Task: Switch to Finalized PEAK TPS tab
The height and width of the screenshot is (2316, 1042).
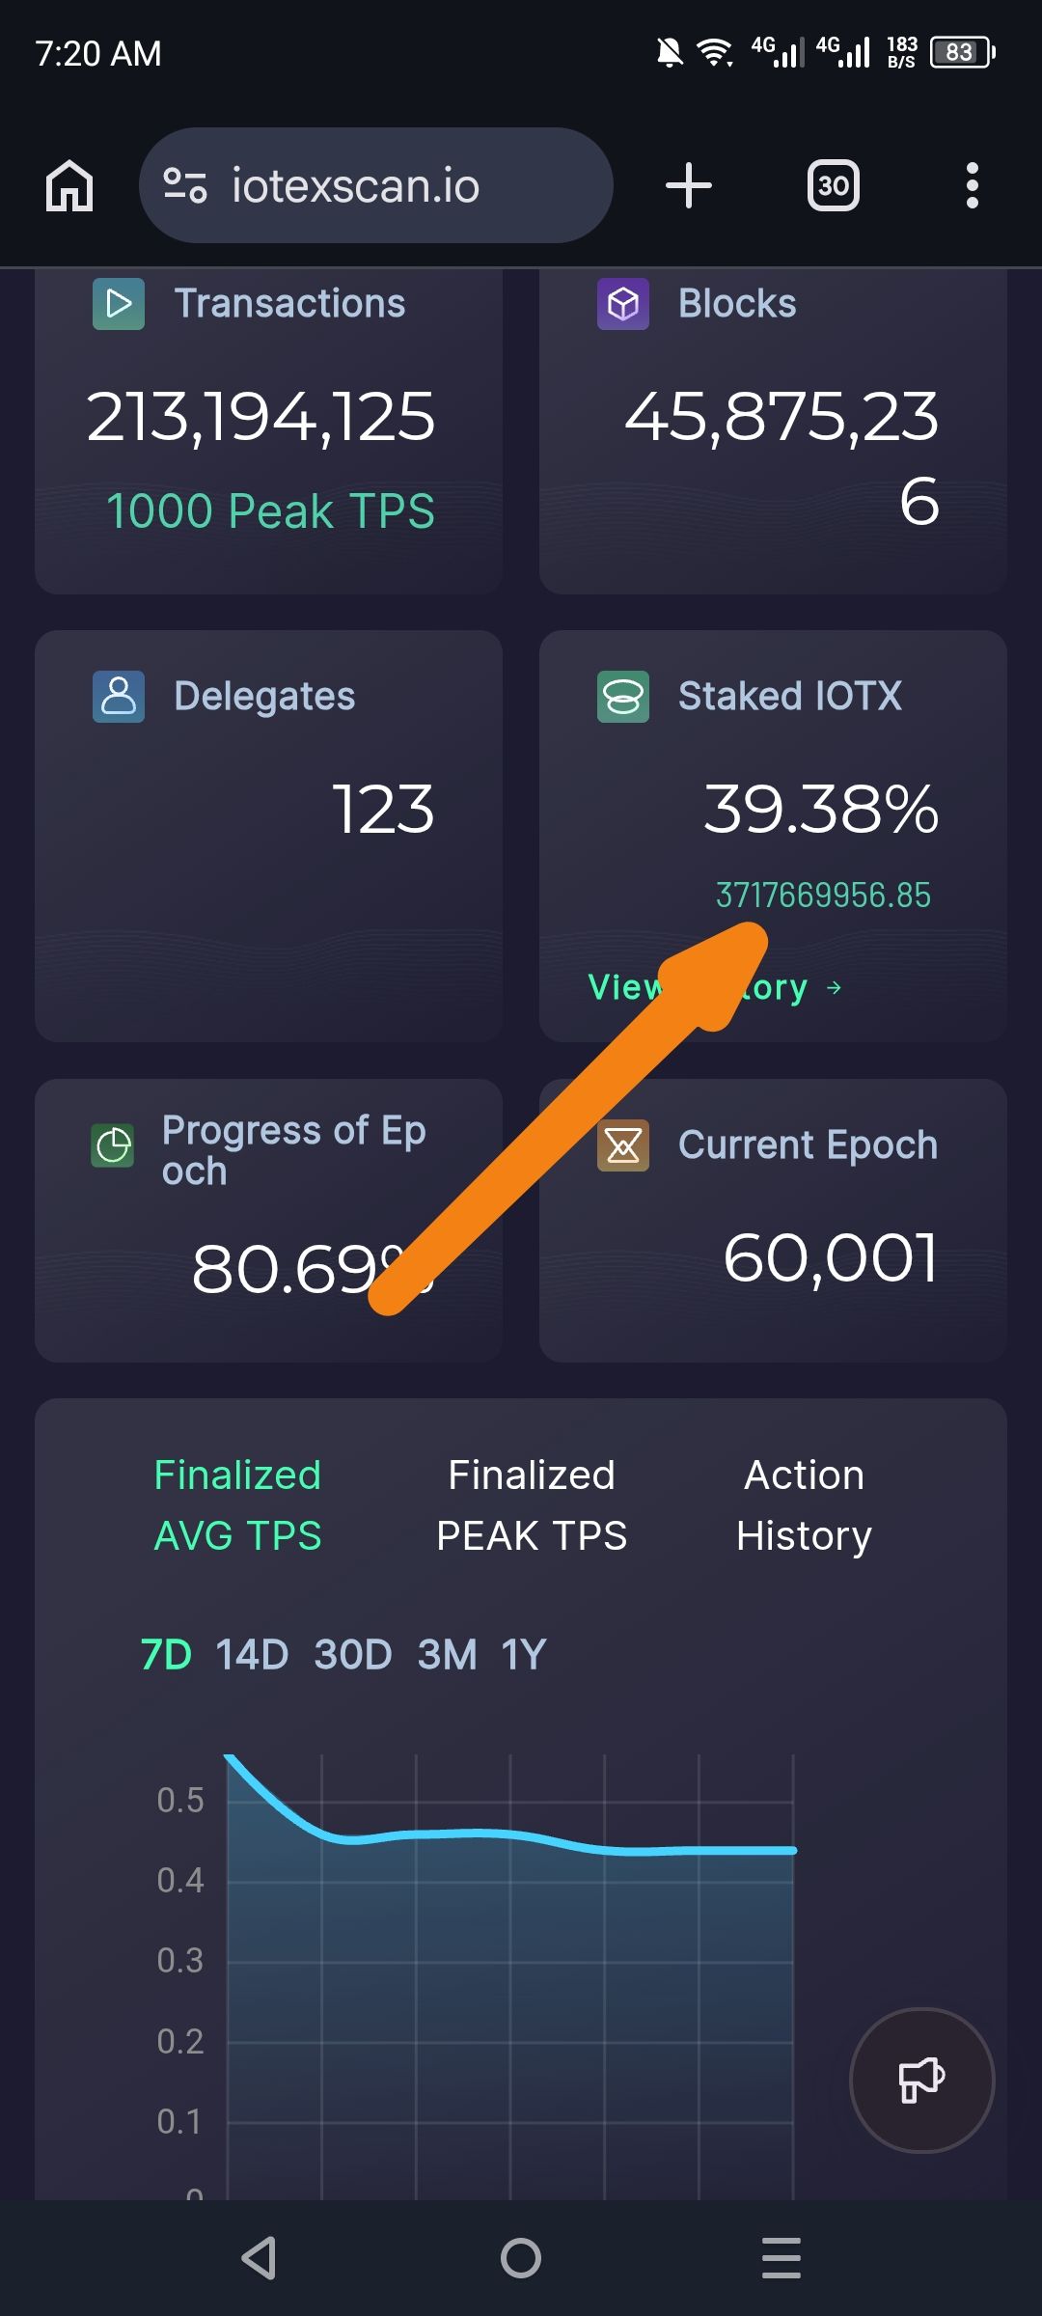Action: 532,1505
